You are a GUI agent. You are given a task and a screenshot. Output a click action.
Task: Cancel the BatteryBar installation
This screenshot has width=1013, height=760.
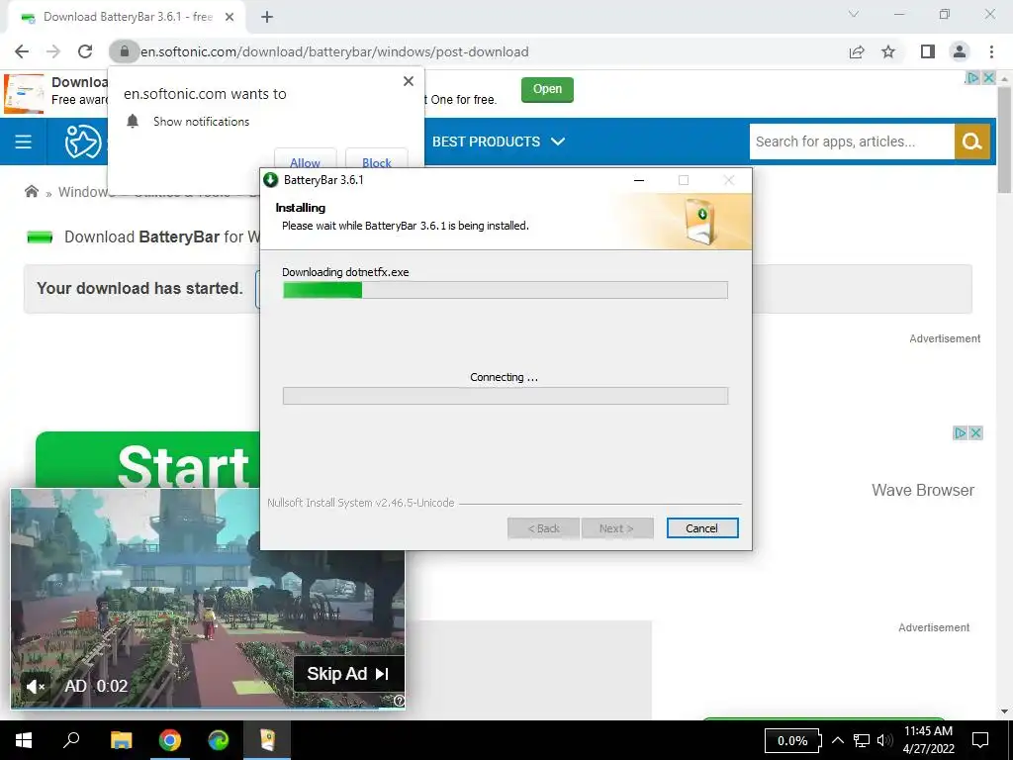701,528
